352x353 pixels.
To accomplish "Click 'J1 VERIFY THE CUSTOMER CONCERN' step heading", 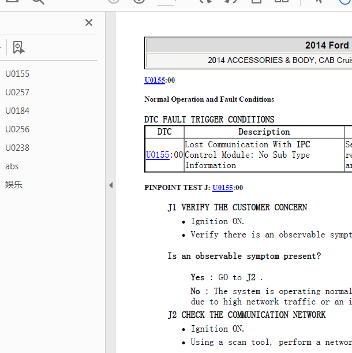I will [x=237, y=207].
